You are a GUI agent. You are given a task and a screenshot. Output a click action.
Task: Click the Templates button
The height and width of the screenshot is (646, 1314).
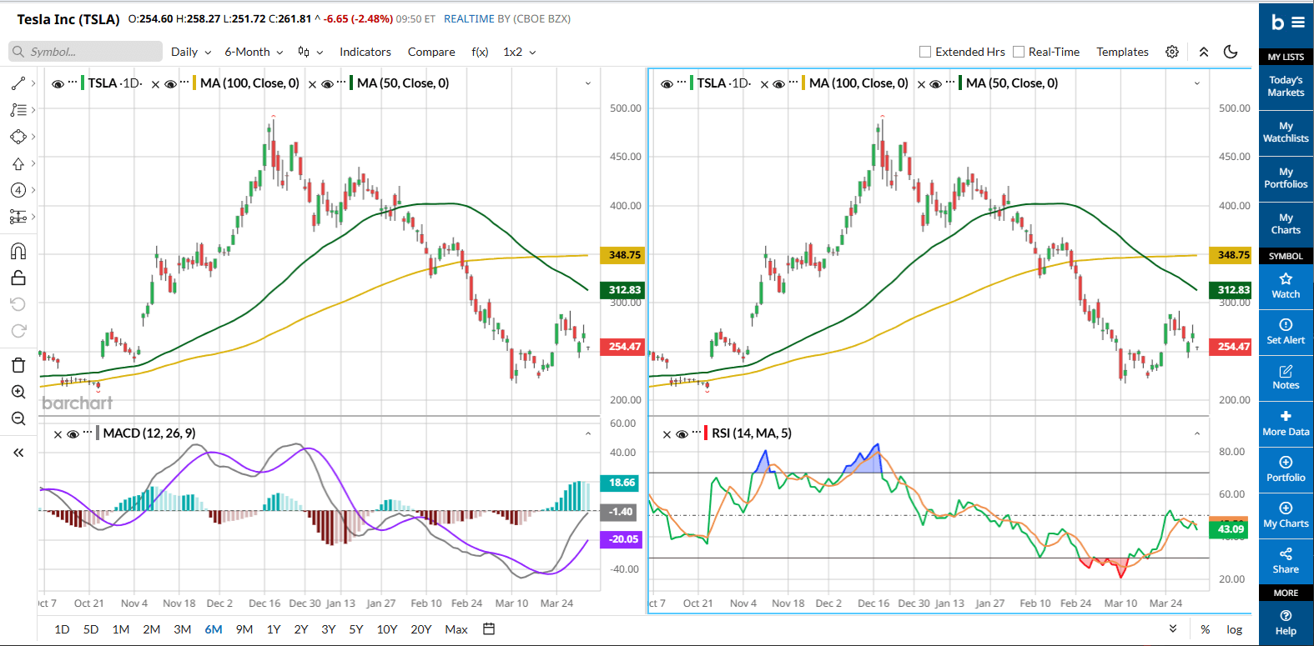point(1122,52)
